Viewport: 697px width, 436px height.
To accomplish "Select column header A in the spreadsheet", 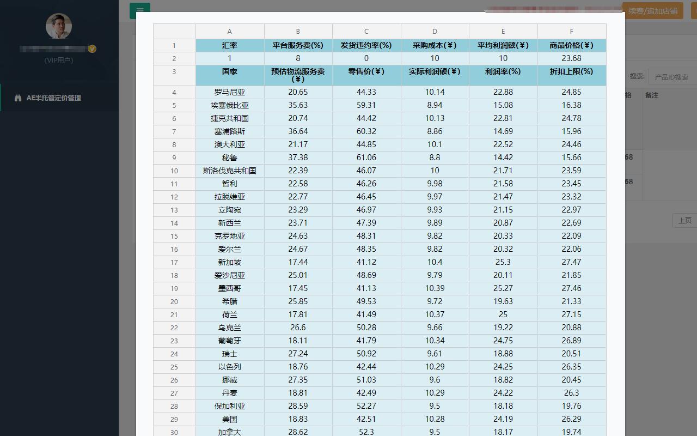I will (x=229, y=31).
